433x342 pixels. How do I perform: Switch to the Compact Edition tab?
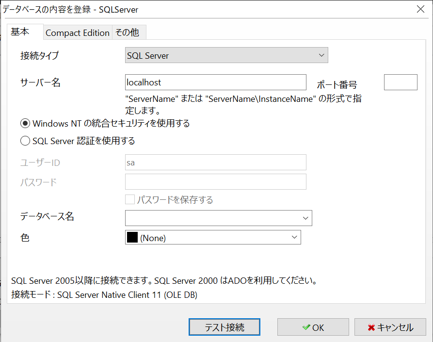(x=78, y=33)
